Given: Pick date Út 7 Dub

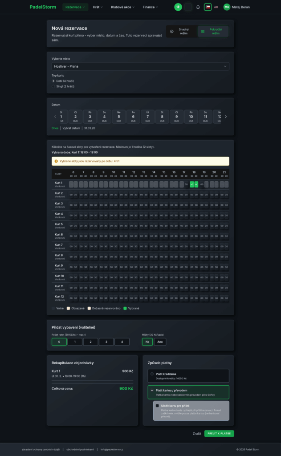Looking at the screenshot, I should click(x=147, y=117).
